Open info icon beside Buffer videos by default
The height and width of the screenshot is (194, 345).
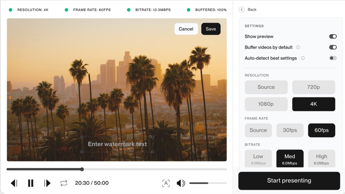point(298,47)
